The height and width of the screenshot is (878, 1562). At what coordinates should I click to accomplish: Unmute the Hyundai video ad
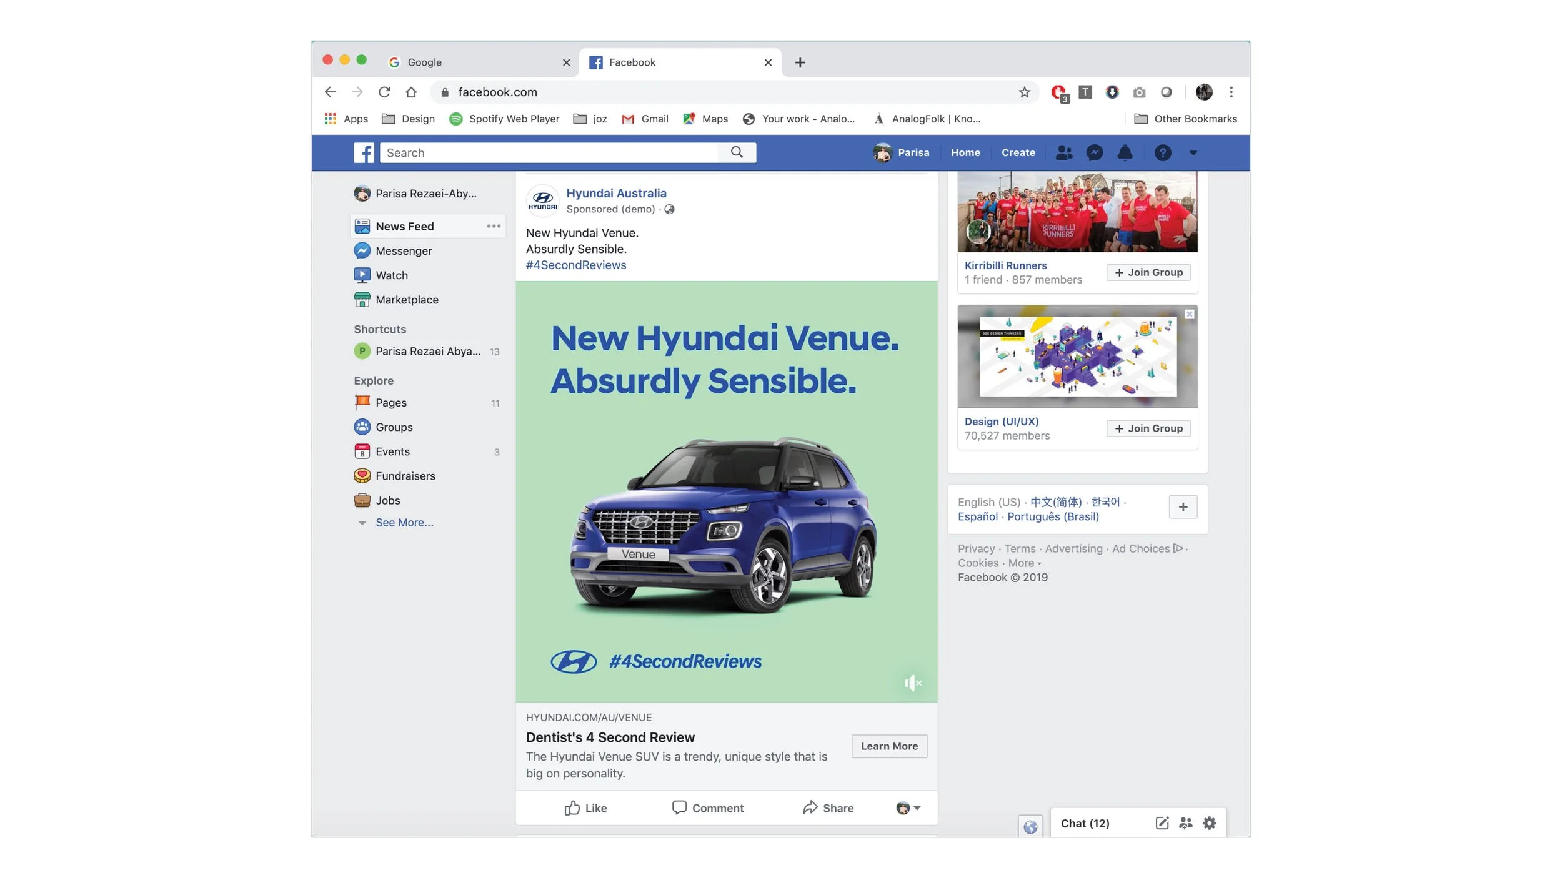click(913, 683)
